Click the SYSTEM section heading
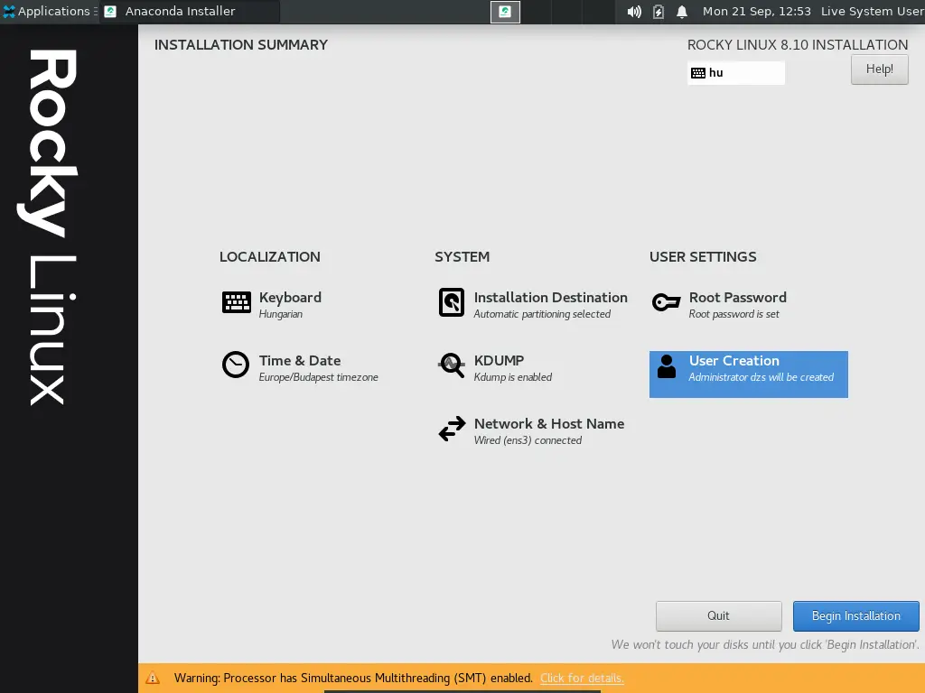Viewport: 925px width, 693px height. coord(462,257)
